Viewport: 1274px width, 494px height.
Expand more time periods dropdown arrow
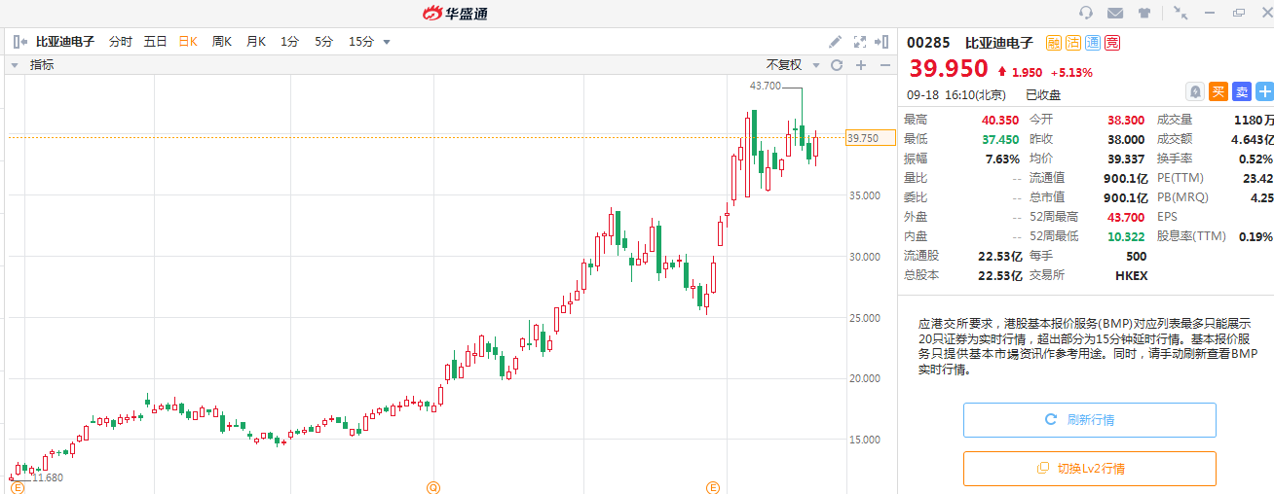click(x=387, y=42)
